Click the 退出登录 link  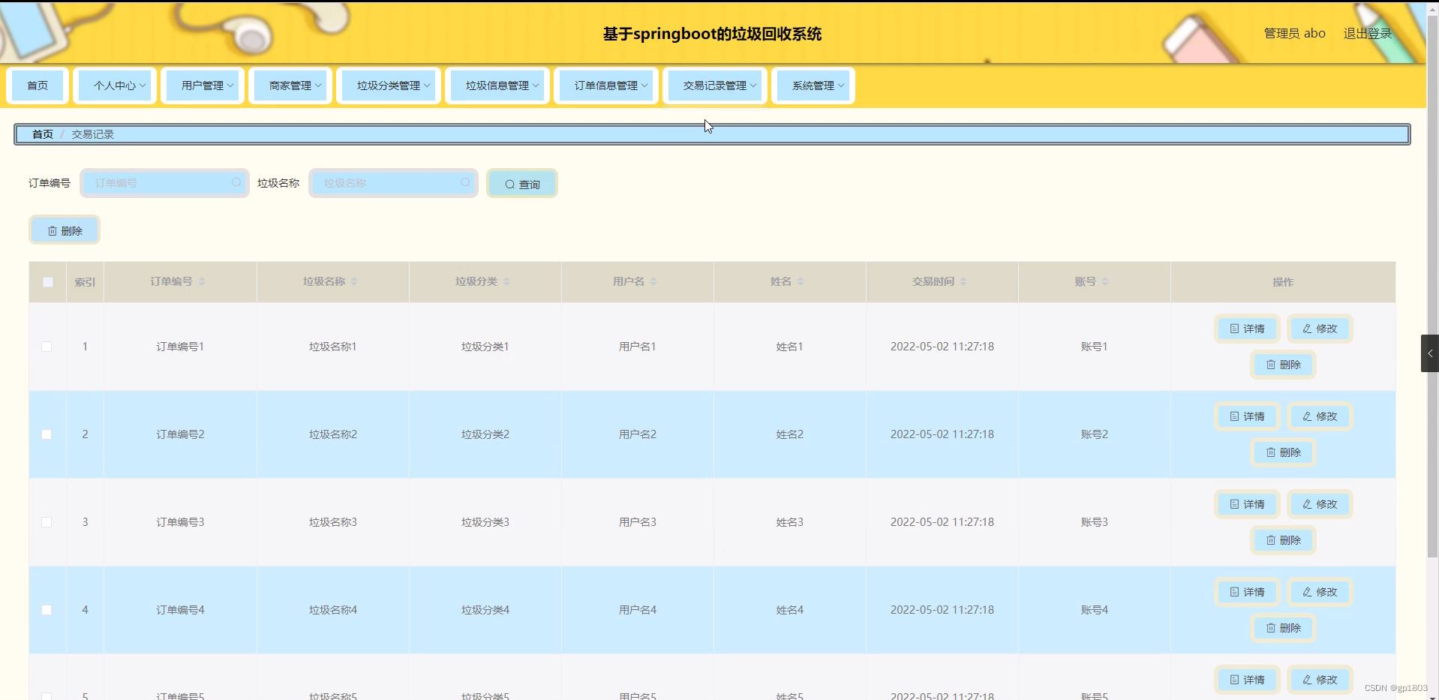tap(1366, 33)
